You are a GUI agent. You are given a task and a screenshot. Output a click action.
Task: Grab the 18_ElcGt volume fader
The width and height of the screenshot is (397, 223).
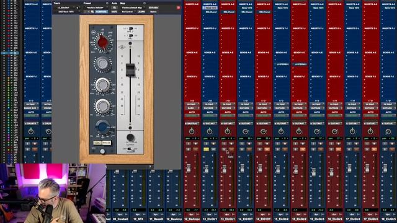(385, 168)
